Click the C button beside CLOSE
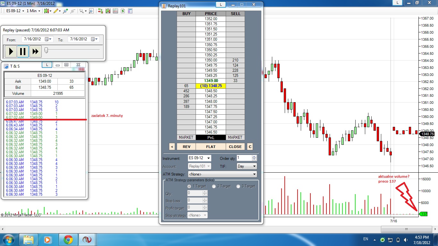The image size is (438, 246). click(250, 147)
